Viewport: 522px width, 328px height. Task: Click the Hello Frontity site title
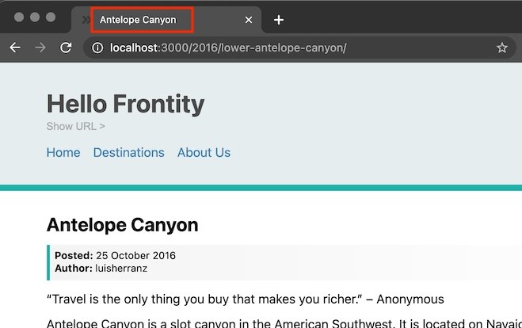pyautogui.click(x=125, y=104)
